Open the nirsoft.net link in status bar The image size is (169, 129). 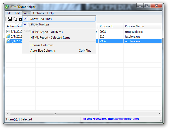pos(123,119)
